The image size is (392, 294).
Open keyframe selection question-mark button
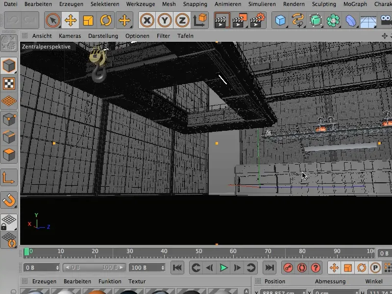click(316, 268)
